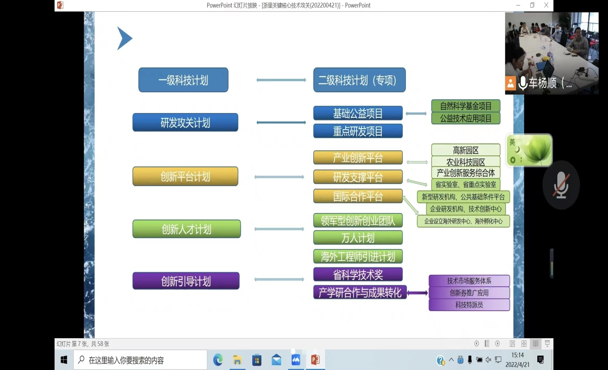Toggle the input method 英 language mode
Image resolution: width=608 pixels, height=370 pixels.
point(512,142)
